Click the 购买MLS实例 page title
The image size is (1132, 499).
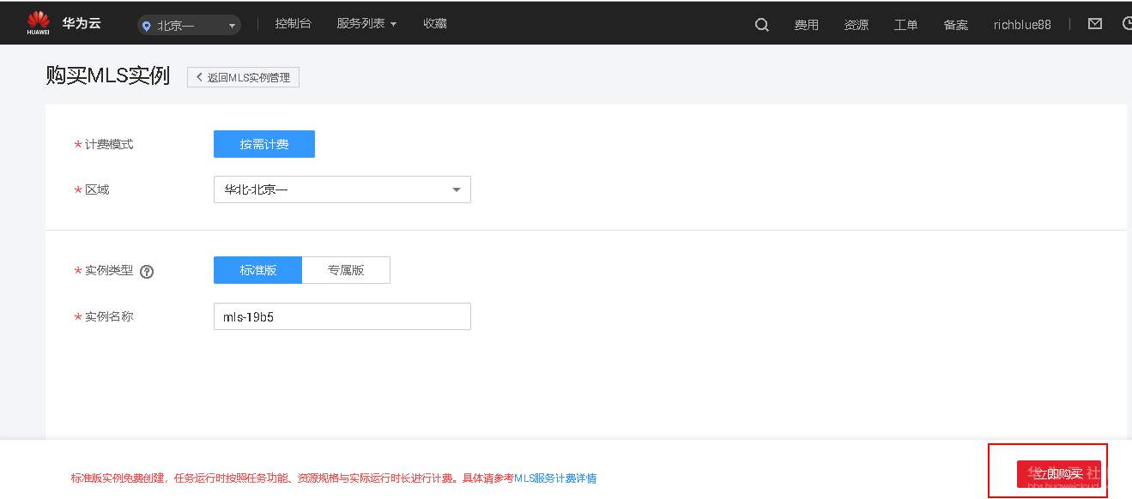point(108,75)
